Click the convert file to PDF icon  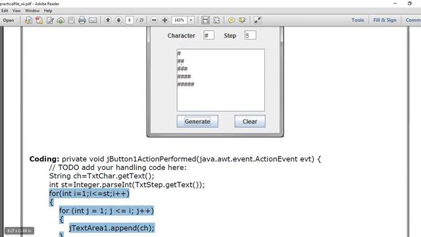tap(28, 20)
